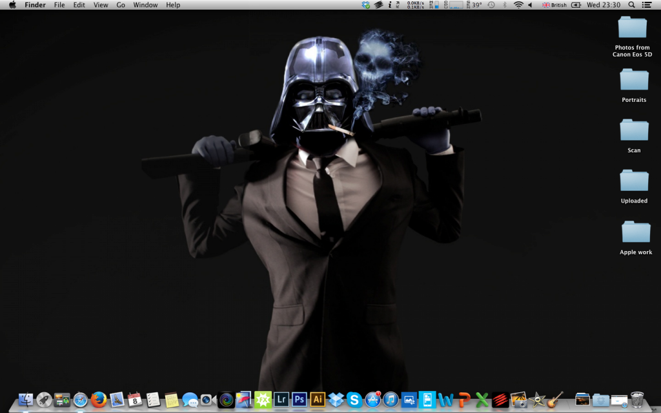Launch Adobe Illustrator (Ai) from Dock
Image resolution: width=661 pixels, height=413 pixels.
click(318, 399)
